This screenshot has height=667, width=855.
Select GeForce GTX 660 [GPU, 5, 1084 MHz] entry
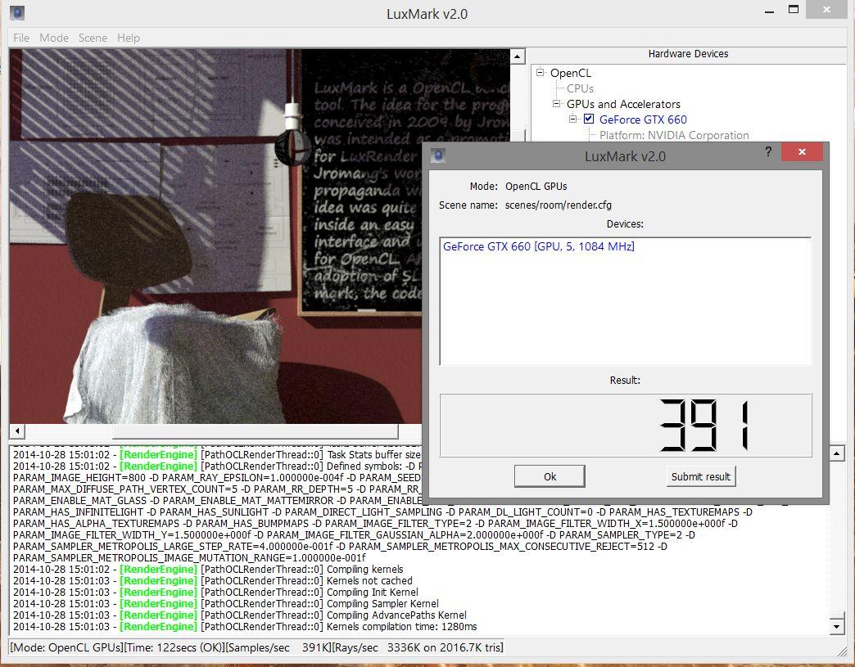pos(538,246)
